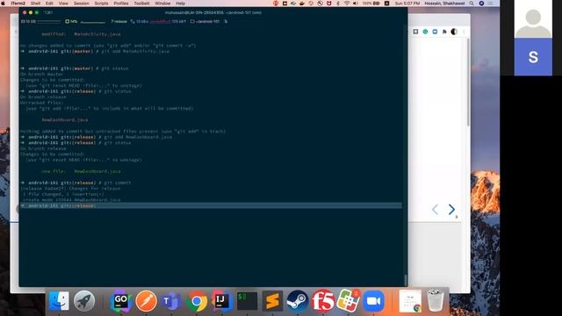This screenshot has height=316, width=562.
Task: Click the 'git add NewDashboard.java' command line
Action: 97,137
